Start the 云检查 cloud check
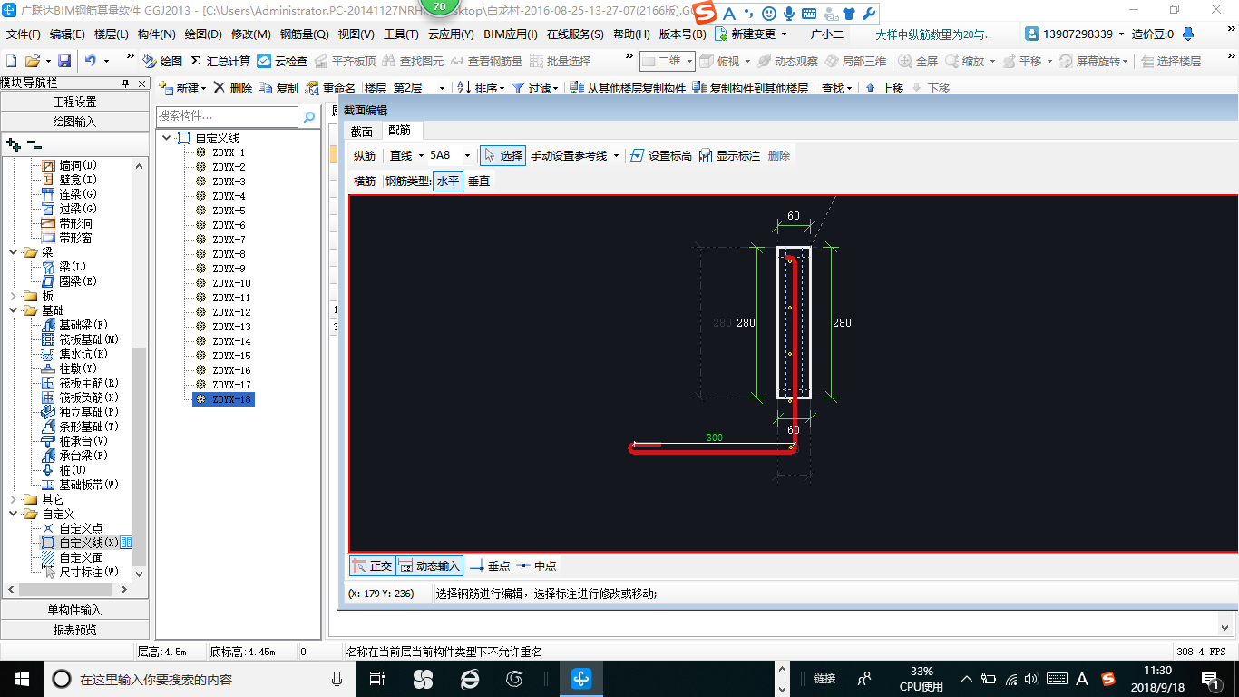Screen dimensions: 1239x697 pyautogui.click(x=282, y=61)
